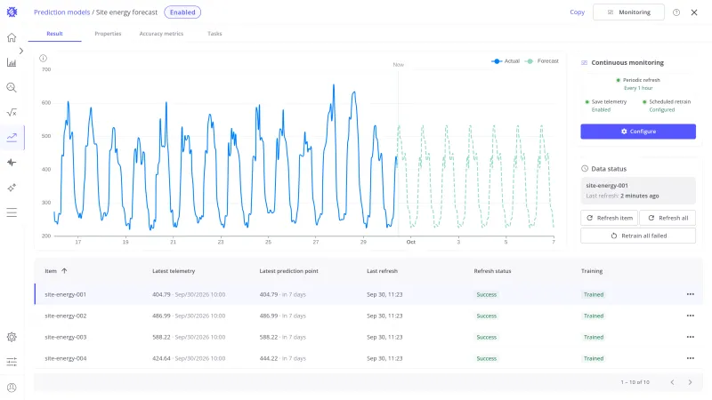712x400 pixels.
Task: Click Success status of site-energy-002
Action: [x=486, y=316]
